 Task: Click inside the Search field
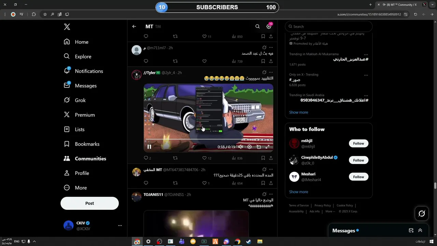329,26
